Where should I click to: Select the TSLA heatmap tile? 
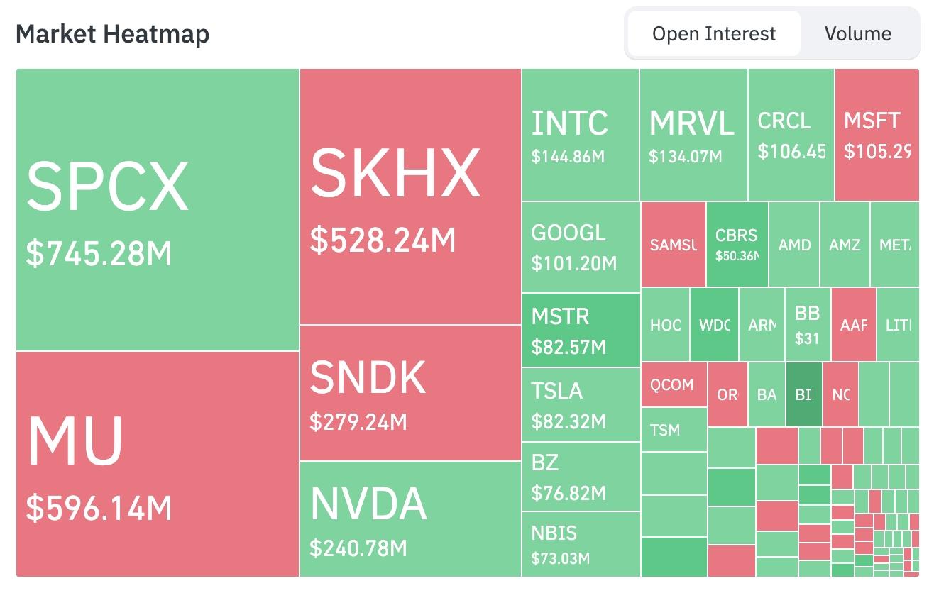[x=581, y=405]
